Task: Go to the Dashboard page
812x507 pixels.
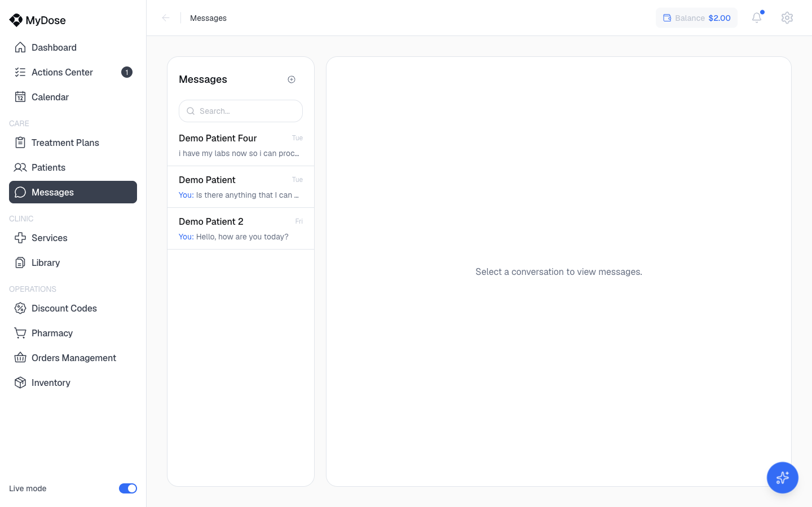Action: coord(73,47)
